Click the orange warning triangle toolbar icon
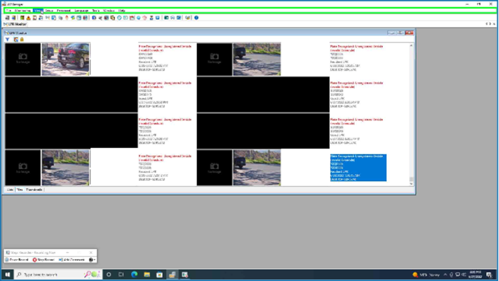Image resolution: width=499 pixels, height=281 pixels. pyautogui.click(x=28, y=17)
